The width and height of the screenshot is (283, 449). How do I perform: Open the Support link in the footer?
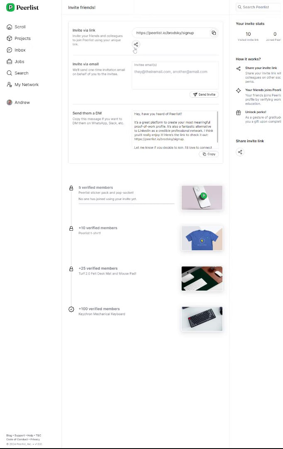[x=20, y=435]
